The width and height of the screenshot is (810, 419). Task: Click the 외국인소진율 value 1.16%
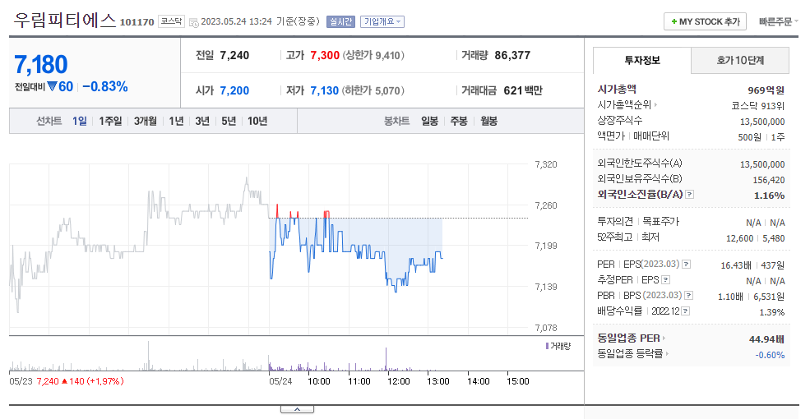coord(769,196)
